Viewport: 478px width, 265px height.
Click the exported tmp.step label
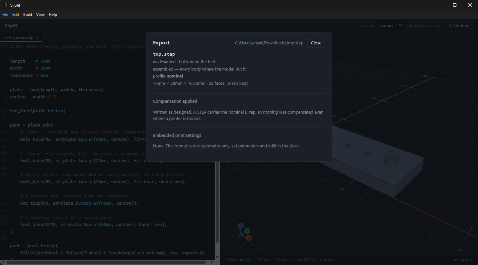(424, 26)
